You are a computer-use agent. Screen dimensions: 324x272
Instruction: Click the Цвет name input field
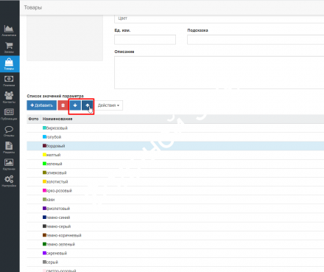point(219,18)
